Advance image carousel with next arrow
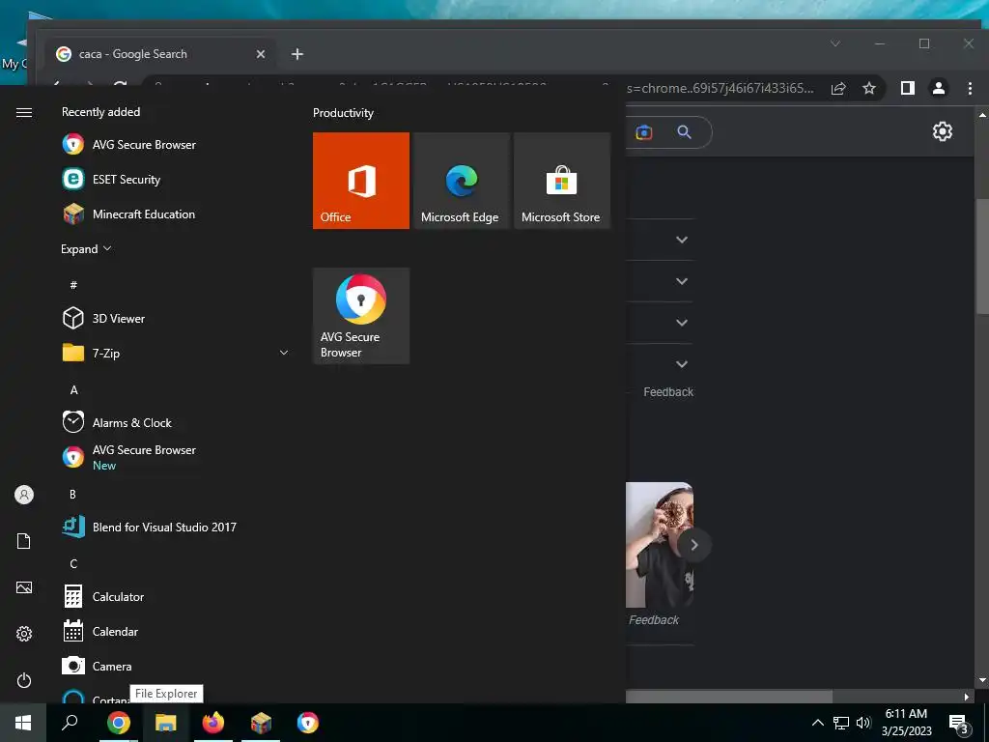This screenshot has width=989, height=742. (693, 545)
